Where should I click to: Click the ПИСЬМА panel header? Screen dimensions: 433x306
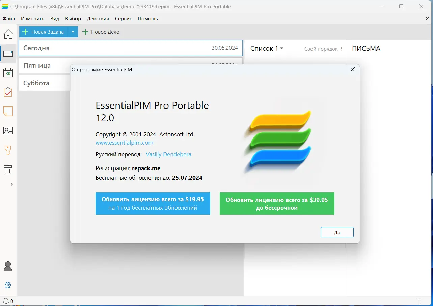click(x=366, y=48)
